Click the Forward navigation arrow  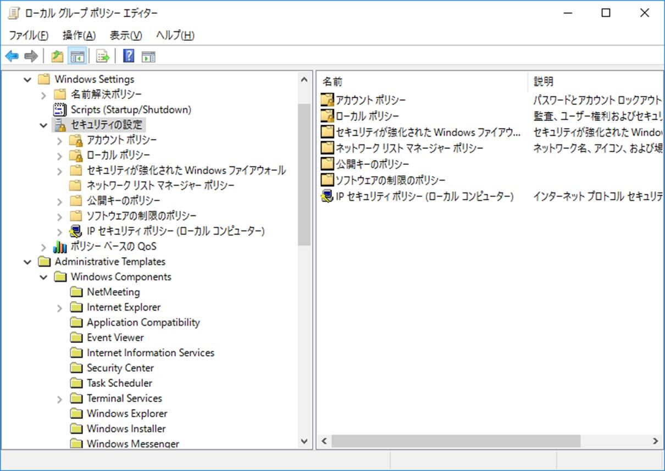[x=31, y=56]
